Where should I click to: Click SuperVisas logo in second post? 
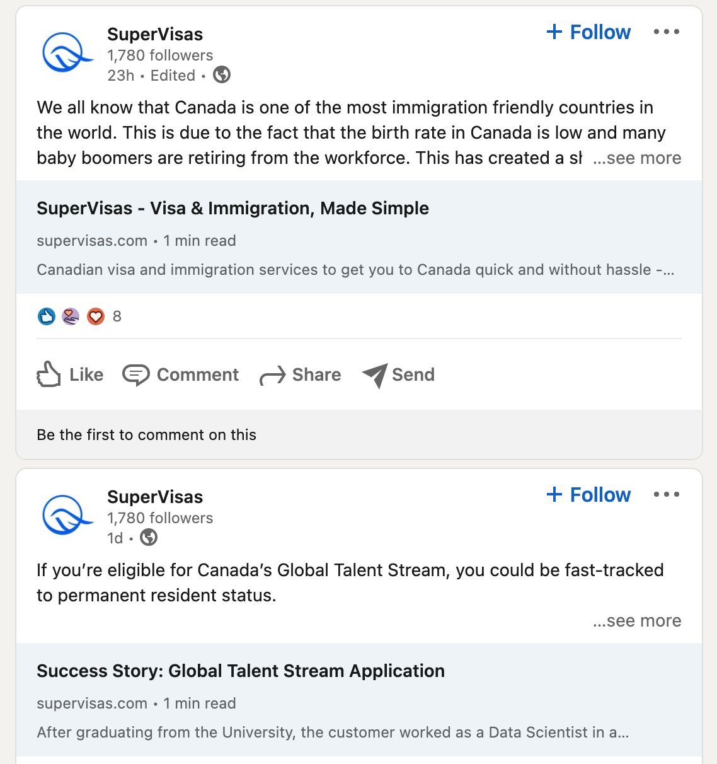click(x=66, y=516)
